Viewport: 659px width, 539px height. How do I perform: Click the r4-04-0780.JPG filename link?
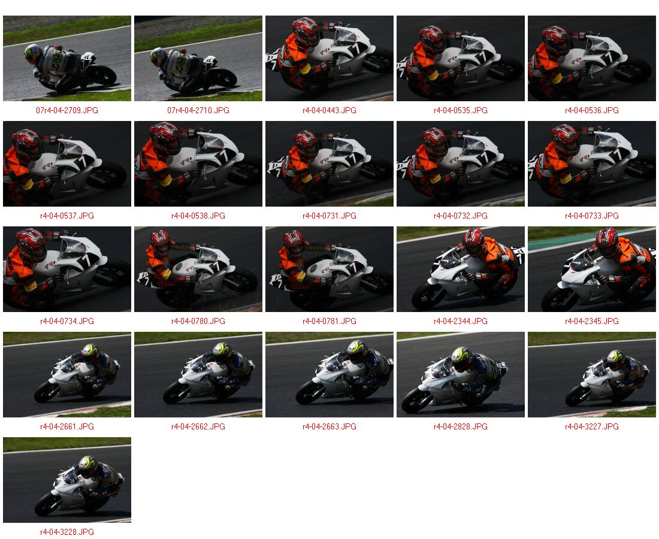(198, 322)
